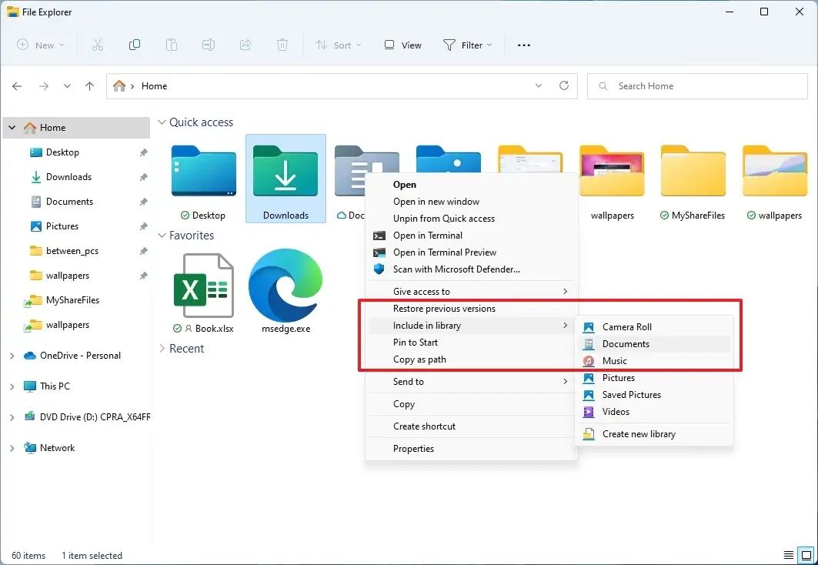Viewport: 818px width, 565px height.
Task: Click the Back navigation arrow
Action: tap(17, 86)
